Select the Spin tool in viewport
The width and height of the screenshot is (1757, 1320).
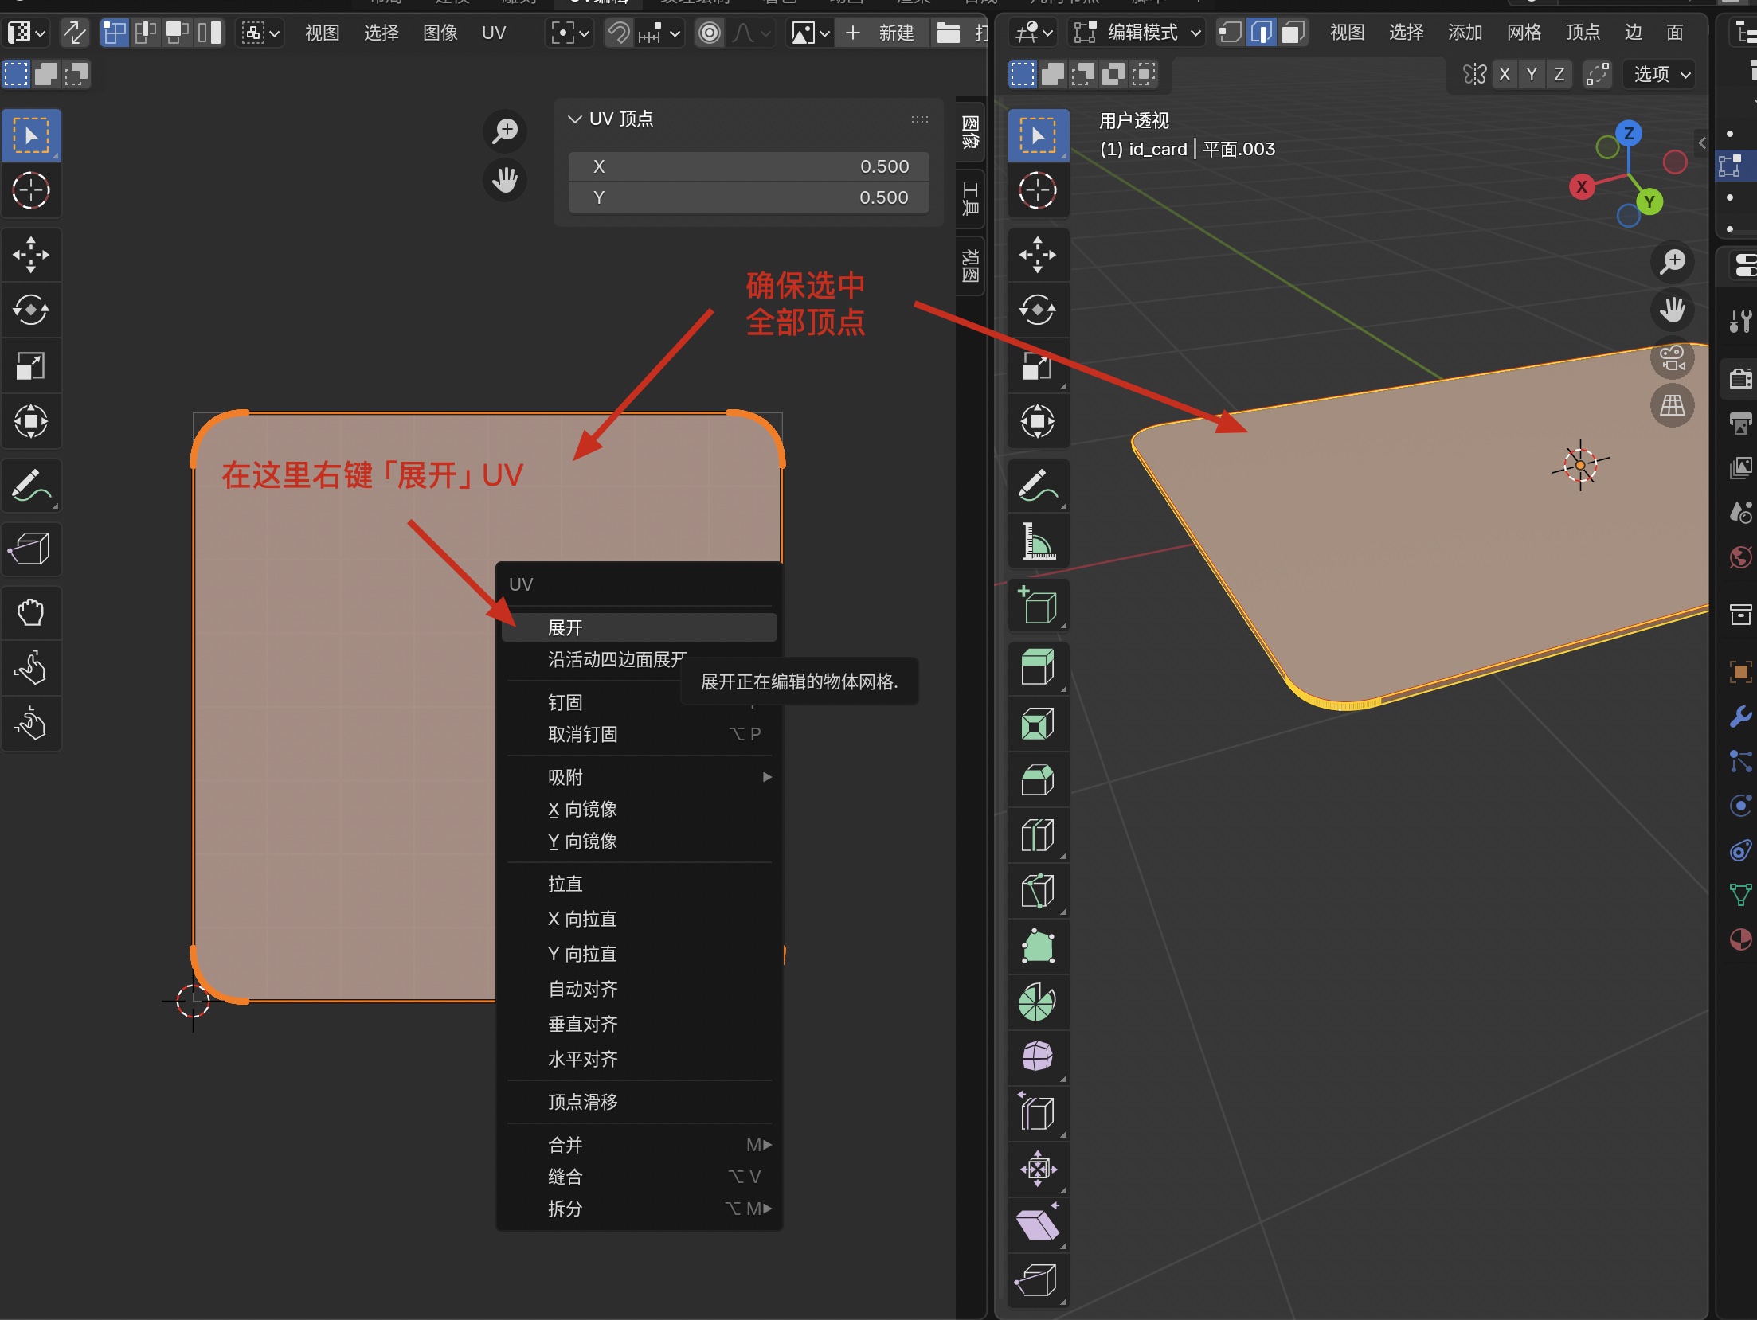click(x=1038, y=1002)
